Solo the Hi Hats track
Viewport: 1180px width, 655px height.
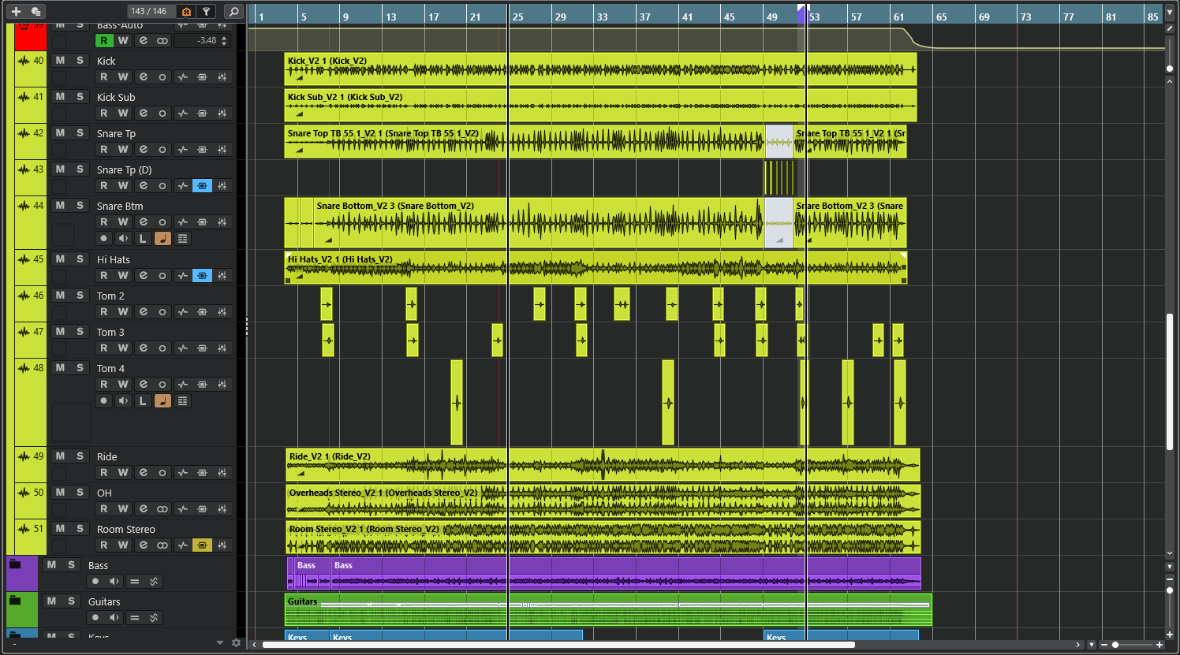point(80,259)
